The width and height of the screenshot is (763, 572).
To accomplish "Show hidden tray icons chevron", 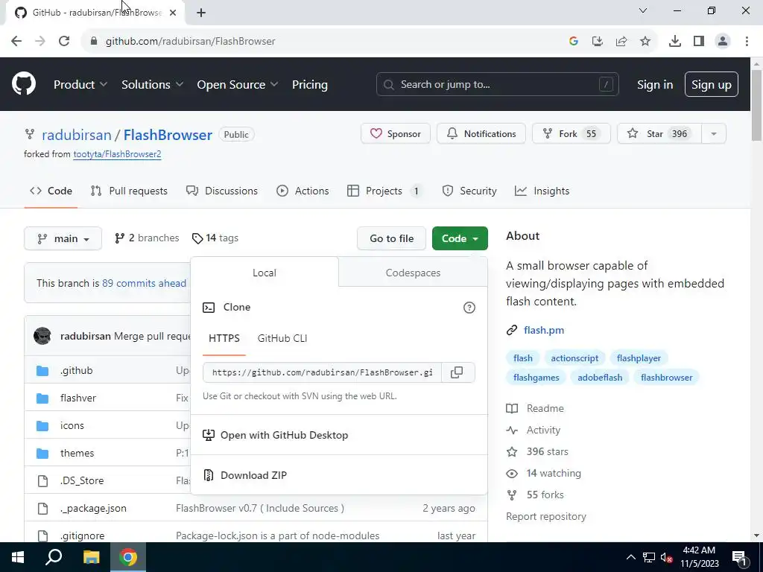I will point(630,557).
